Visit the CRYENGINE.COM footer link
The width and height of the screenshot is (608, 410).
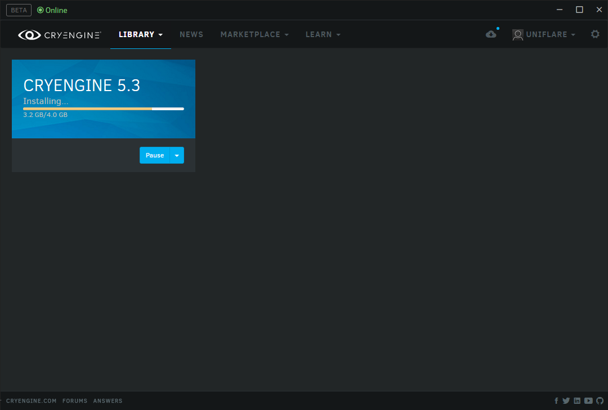(31, 400)
